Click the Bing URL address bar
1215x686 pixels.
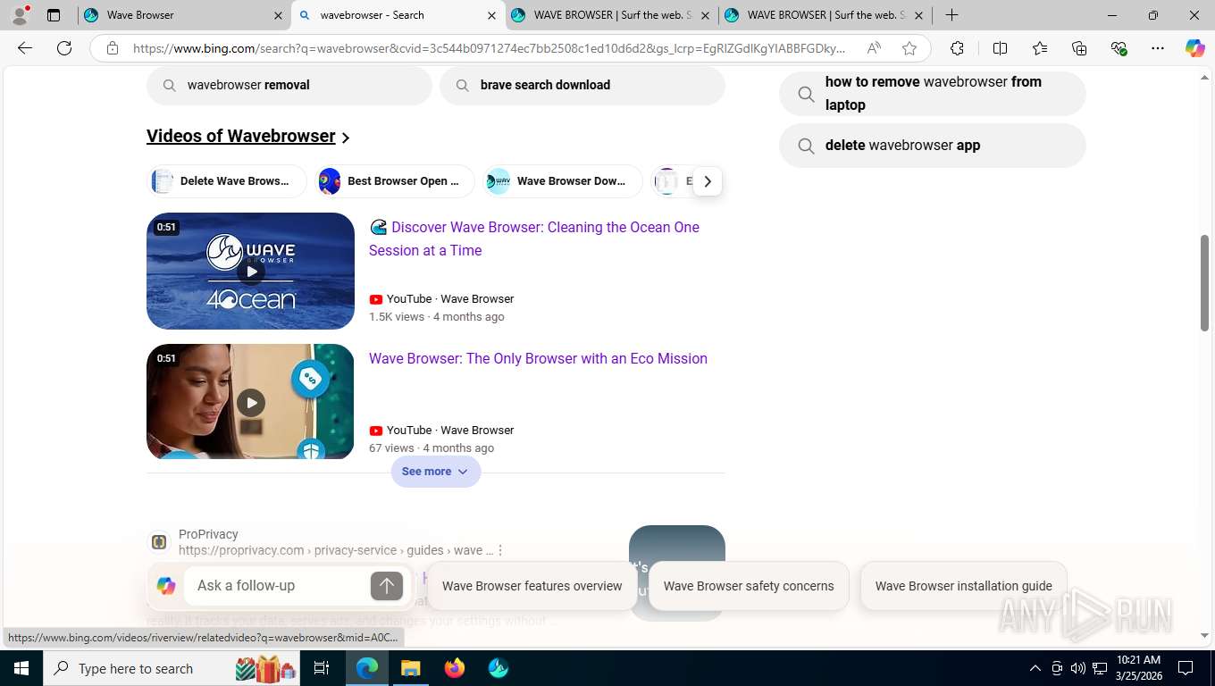point(490,48)
